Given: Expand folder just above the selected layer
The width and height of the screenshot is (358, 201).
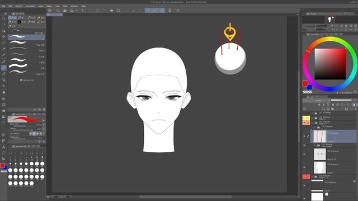Looking at the screenshot, I should (315, 127).
